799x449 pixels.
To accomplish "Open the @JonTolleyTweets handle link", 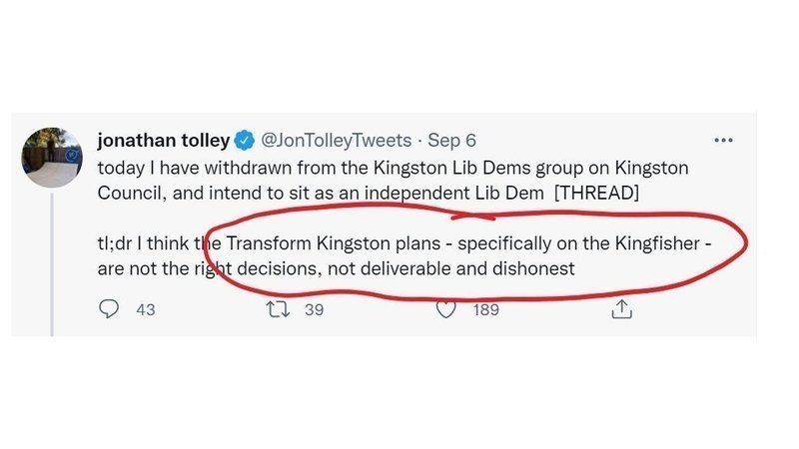I will pyautogui.click(x=332, y=140).
